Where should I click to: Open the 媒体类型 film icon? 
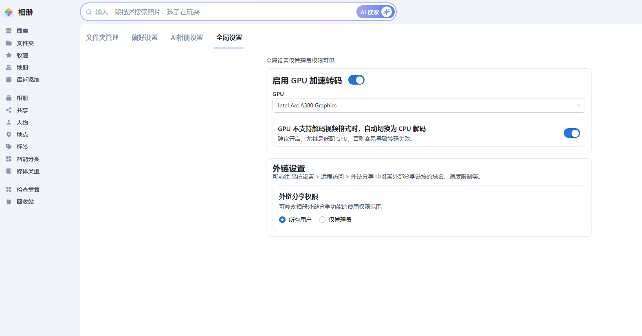tap(9, 171)
